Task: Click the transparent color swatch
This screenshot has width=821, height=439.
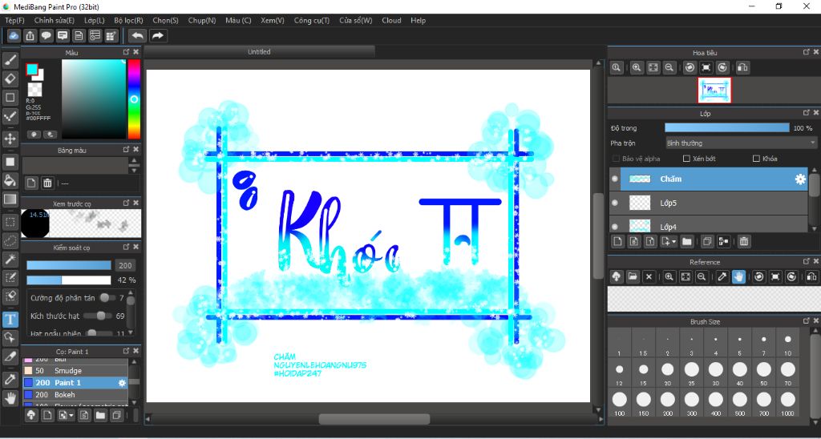Action: pos(34,90)
